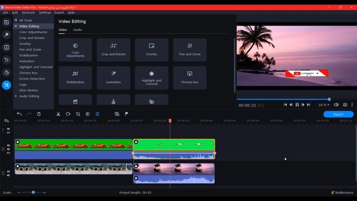The width and height of the screenshot is (357, 201).
Task: Collapse the Video Editing tree section
Action: point(16,26)
